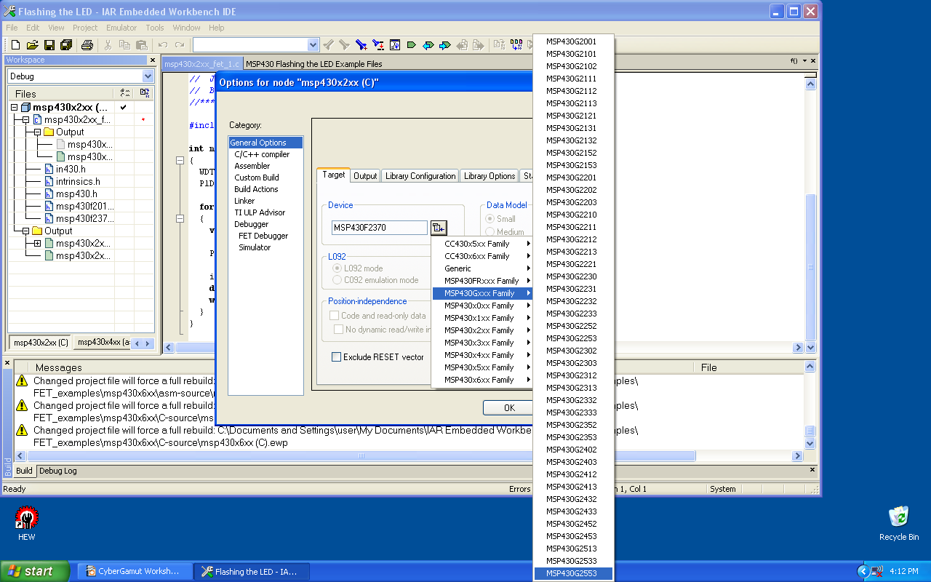Click the Redo toolbar icon
This screenshot has width=931, height=582.
click(x=180, y=45)
